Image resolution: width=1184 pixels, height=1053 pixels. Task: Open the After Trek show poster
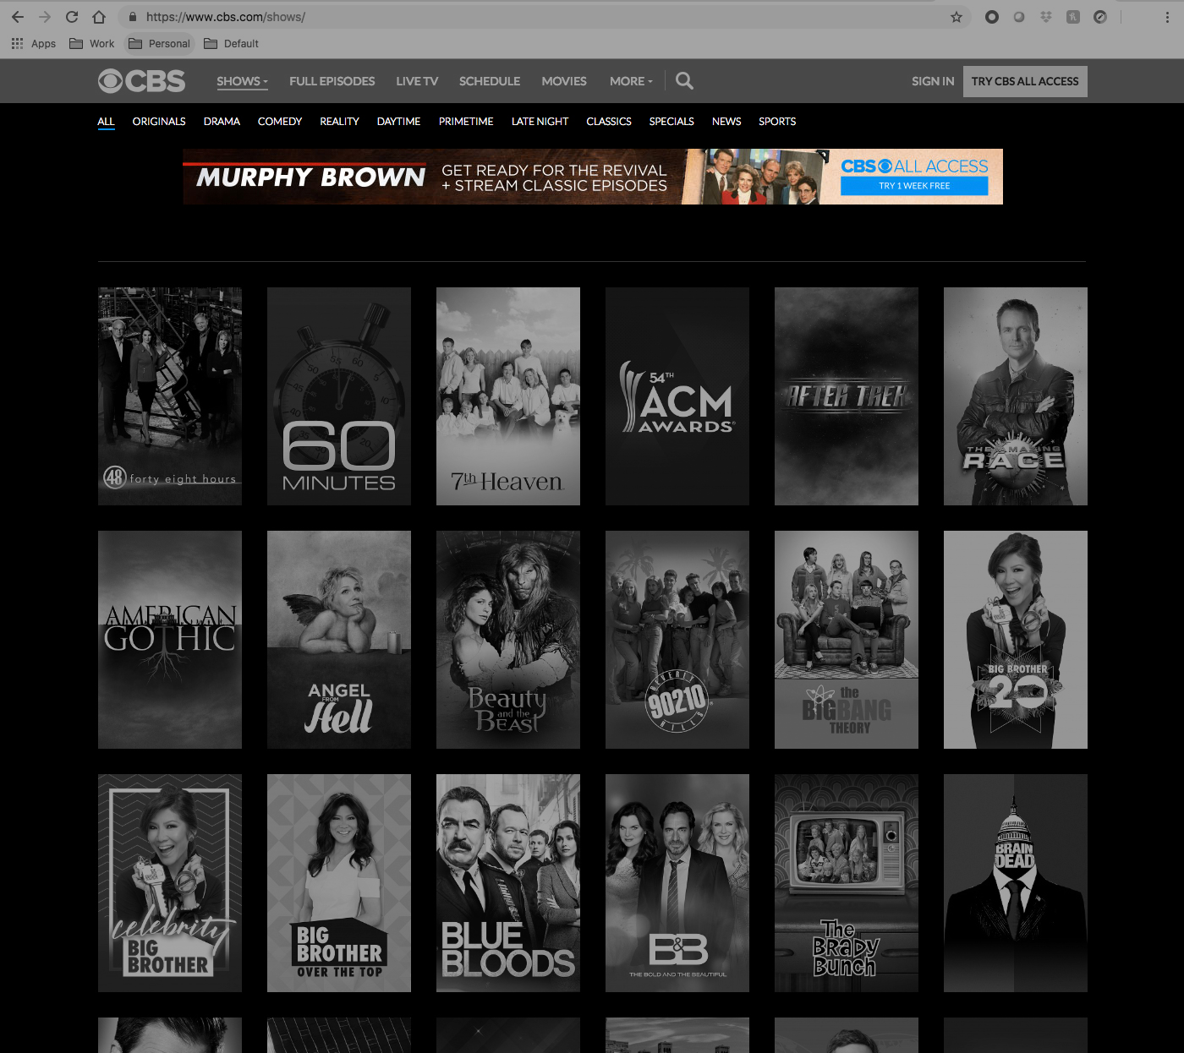point(847,396)
